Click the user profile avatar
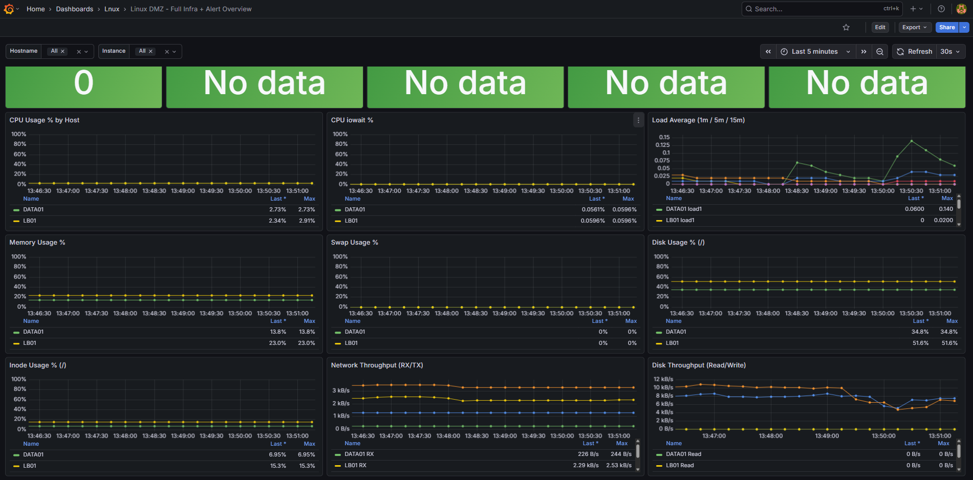 coord(961,9)
